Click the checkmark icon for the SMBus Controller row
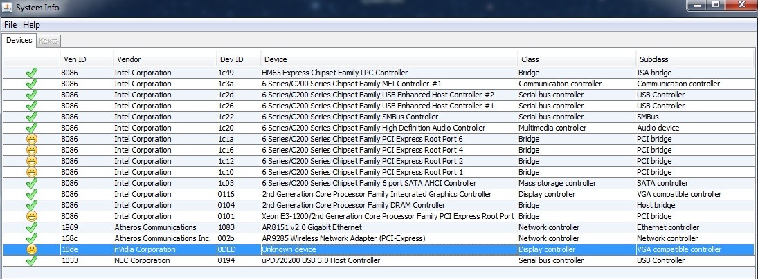758x279 pixels. [x=32, y=117]
